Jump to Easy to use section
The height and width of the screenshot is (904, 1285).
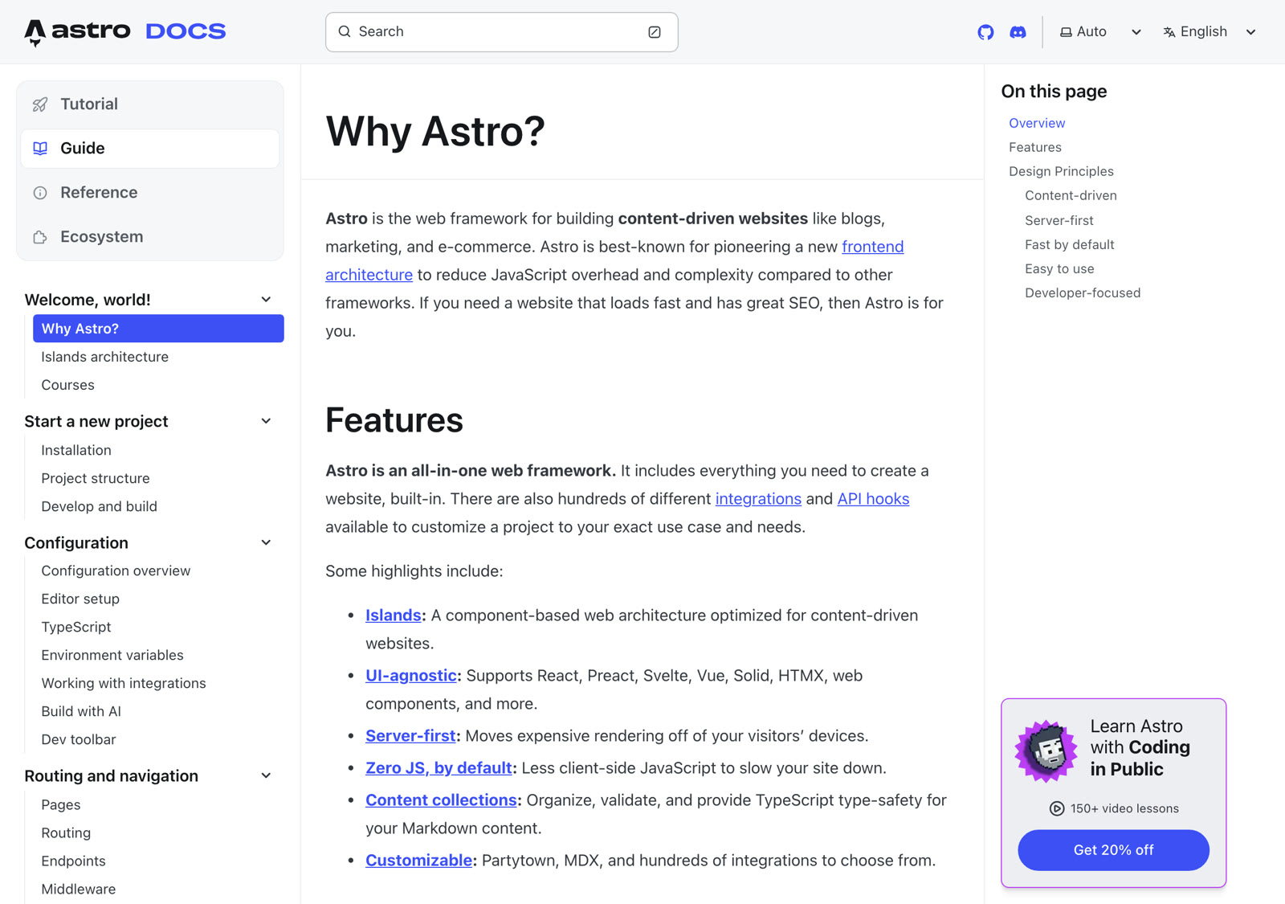pos(1059,268)
